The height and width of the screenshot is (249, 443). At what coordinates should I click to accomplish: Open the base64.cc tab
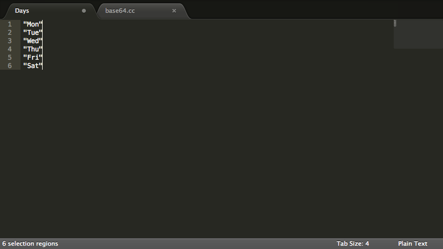click(120, 11)
